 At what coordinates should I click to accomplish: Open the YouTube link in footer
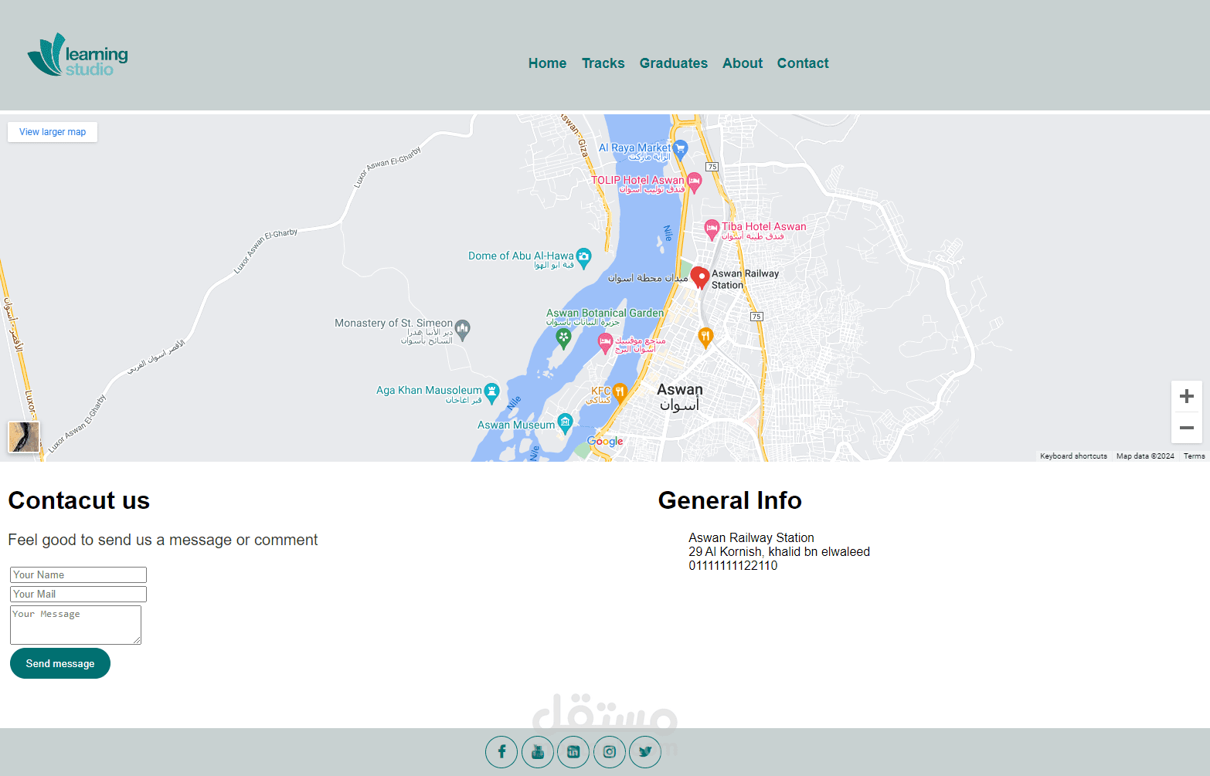(538, 752)
